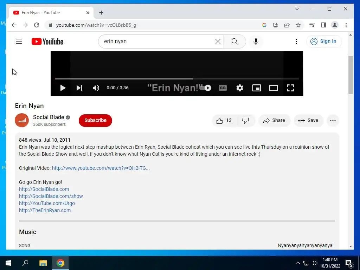Open more actions ellipsis below video
The width and height of the screenshot is (360, 270).
(x=333, y=120)
